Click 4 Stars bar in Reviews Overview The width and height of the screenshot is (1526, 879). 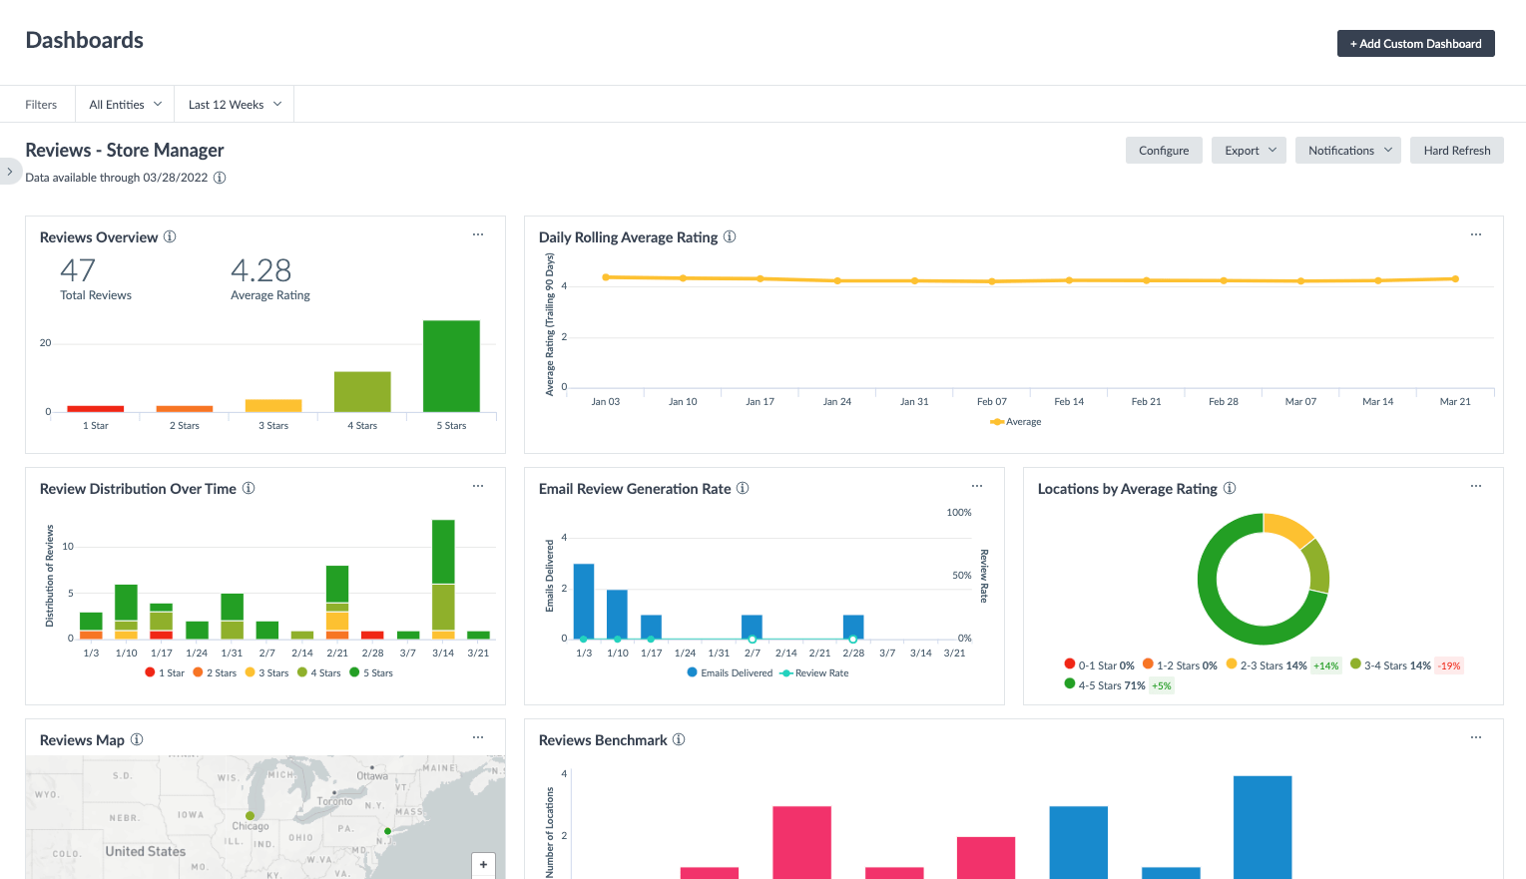click(x=362, y=392)
